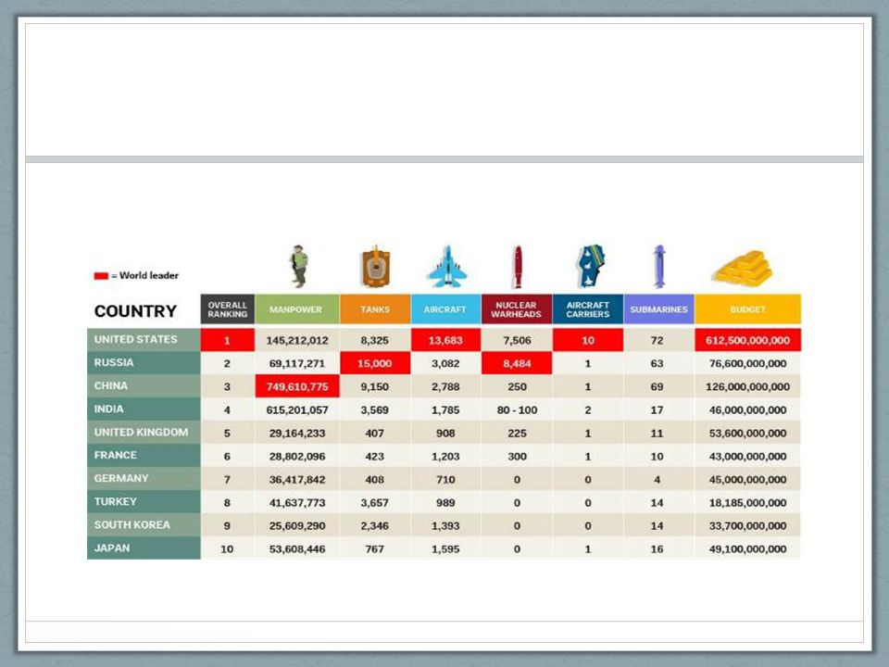The height and width of the screenshot is (667, 889).
Task: Click the soldier manpower icon
Action: click(299, 266)
